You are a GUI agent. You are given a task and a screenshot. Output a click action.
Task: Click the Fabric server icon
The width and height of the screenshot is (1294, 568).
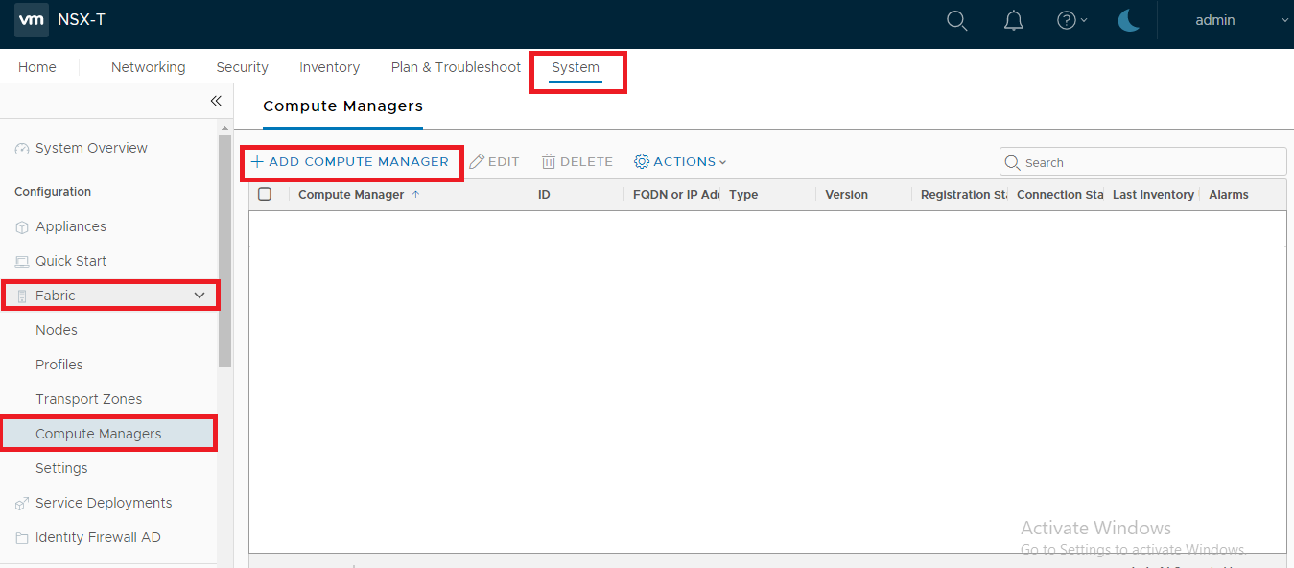pos(22,296)
